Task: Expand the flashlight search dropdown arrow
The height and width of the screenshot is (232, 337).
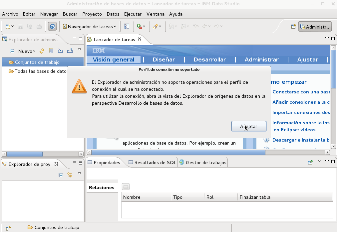Action: (160, 26)
